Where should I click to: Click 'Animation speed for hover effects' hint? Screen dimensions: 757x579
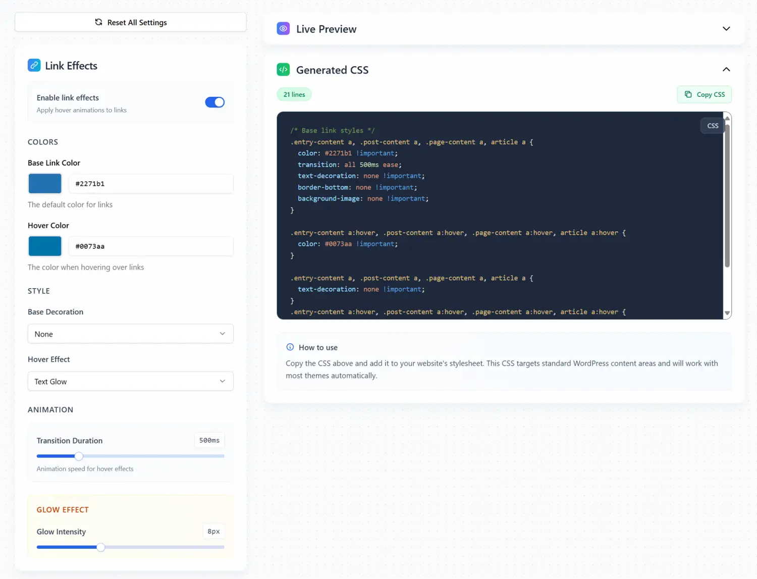point(85,469)
